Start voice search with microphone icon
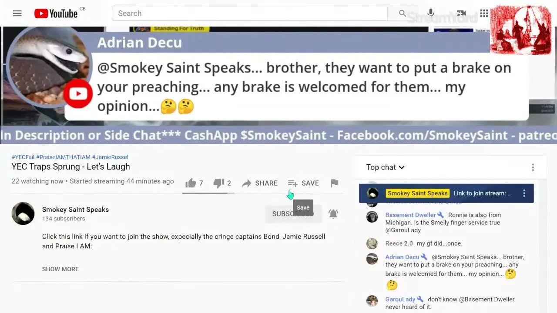Image resolution: width=557 pixels, height=313 pixels. coord(431,13)
